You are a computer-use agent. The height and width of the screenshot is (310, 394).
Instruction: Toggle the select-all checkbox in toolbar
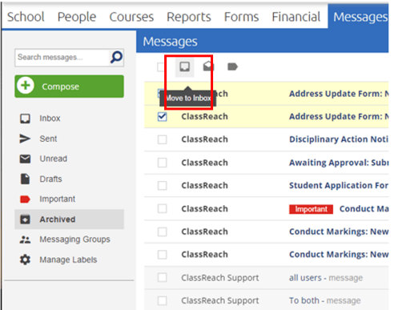tap(161, 67)
